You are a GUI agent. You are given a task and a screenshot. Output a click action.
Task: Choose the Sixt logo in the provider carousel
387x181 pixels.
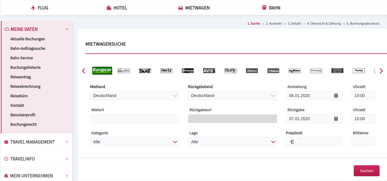[145, 71]
